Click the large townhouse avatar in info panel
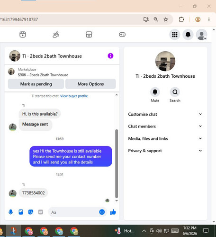This screenshot has height=237, width=216. 165,61
